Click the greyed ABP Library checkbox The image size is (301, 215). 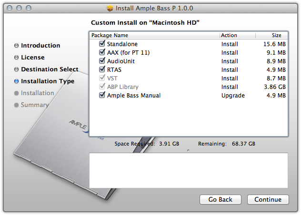point(102,87)
